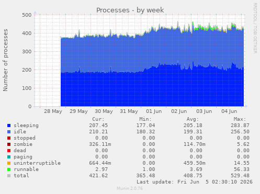The width and height of the screenshot is (260, 194).
Task: Click the 200 y-axis tick label
Action: click(x=27, y=70)
